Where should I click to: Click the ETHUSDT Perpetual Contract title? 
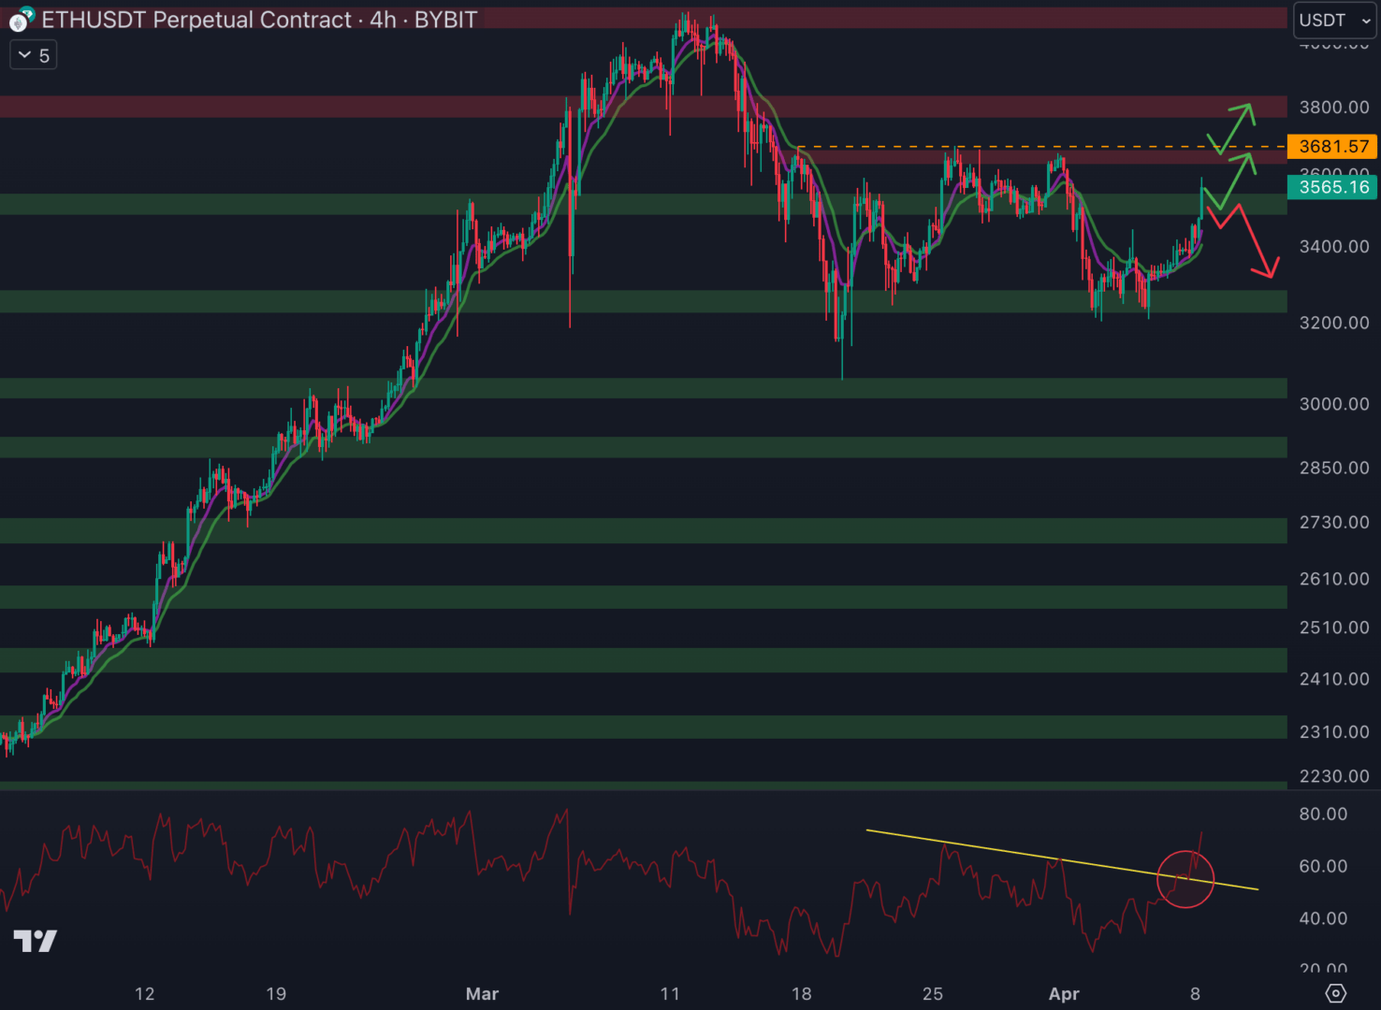[x=196, y=20]
